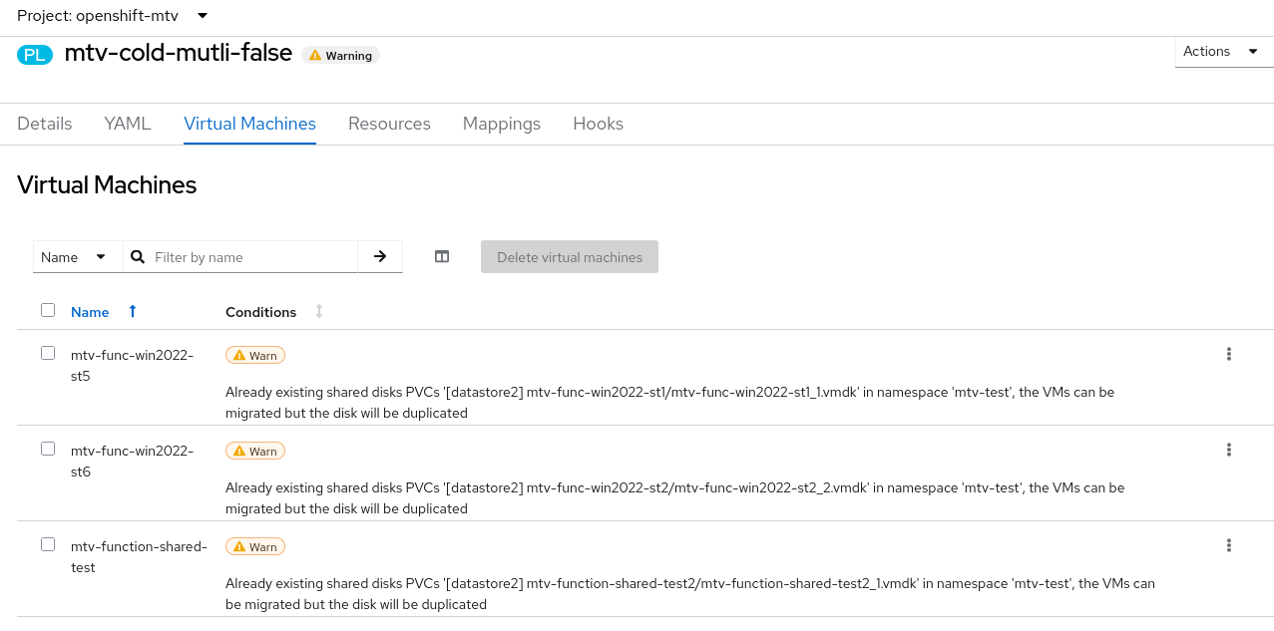
Task: Click the Name column ascending sort arrow
Action: [x=133, y=312]
